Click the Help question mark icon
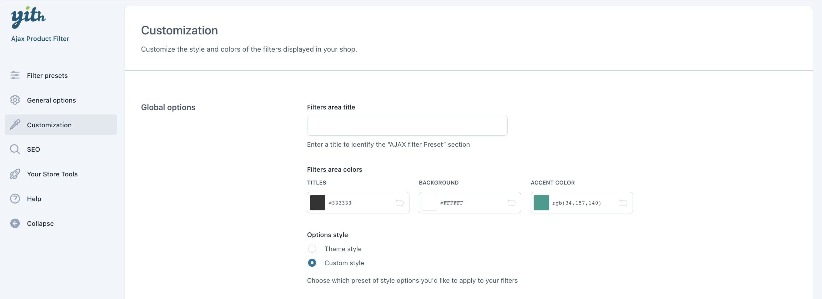The image size is (822, 299). 15,199
